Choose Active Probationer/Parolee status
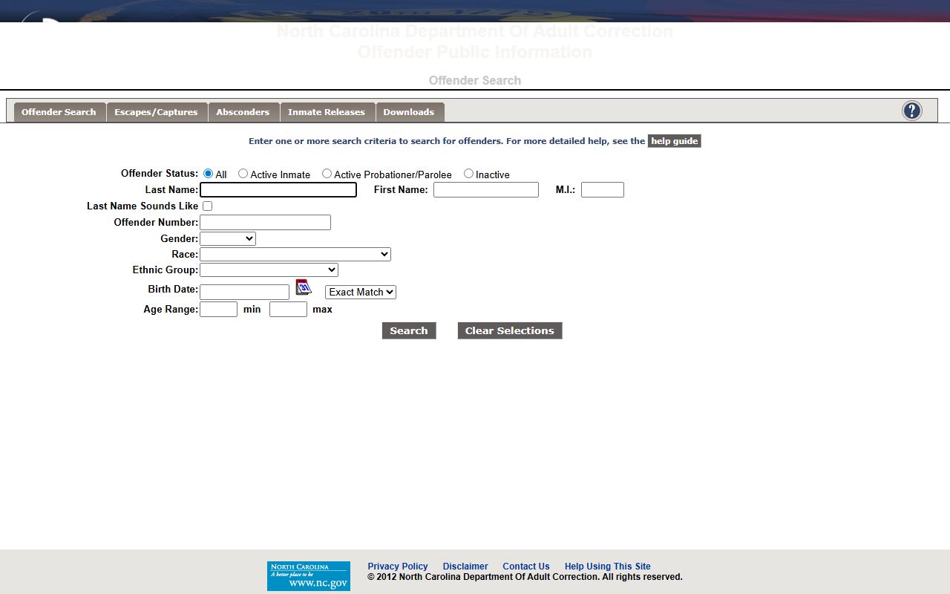 [327, 174]
